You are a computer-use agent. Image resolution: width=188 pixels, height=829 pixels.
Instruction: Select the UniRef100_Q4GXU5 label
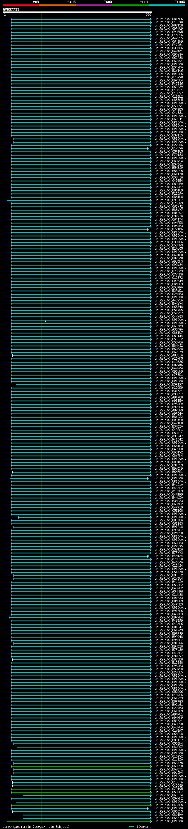(169, 805)
